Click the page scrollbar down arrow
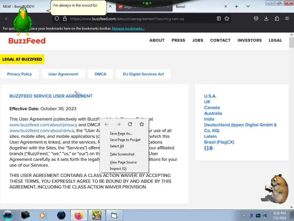294x221 pixels. (x=291, y=207)
